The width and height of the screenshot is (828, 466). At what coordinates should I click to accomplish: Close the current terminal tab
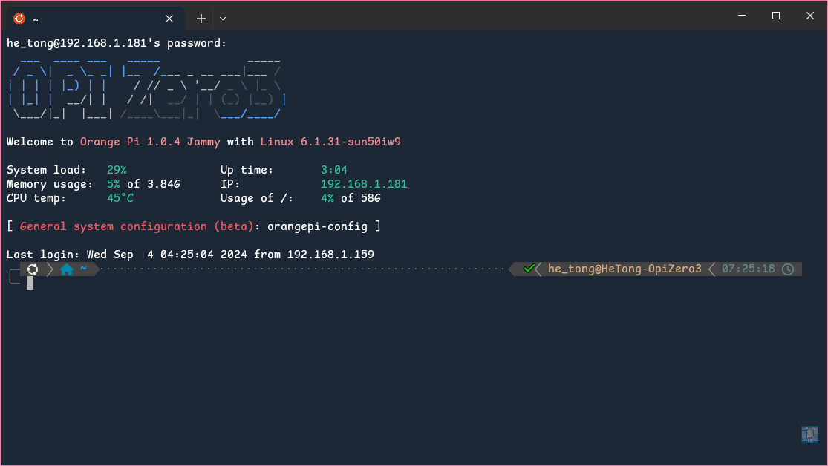[170, 19]
